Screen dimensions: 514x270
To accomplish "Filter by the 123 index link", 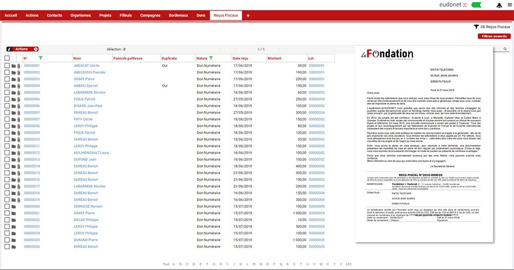I will 348,264.
